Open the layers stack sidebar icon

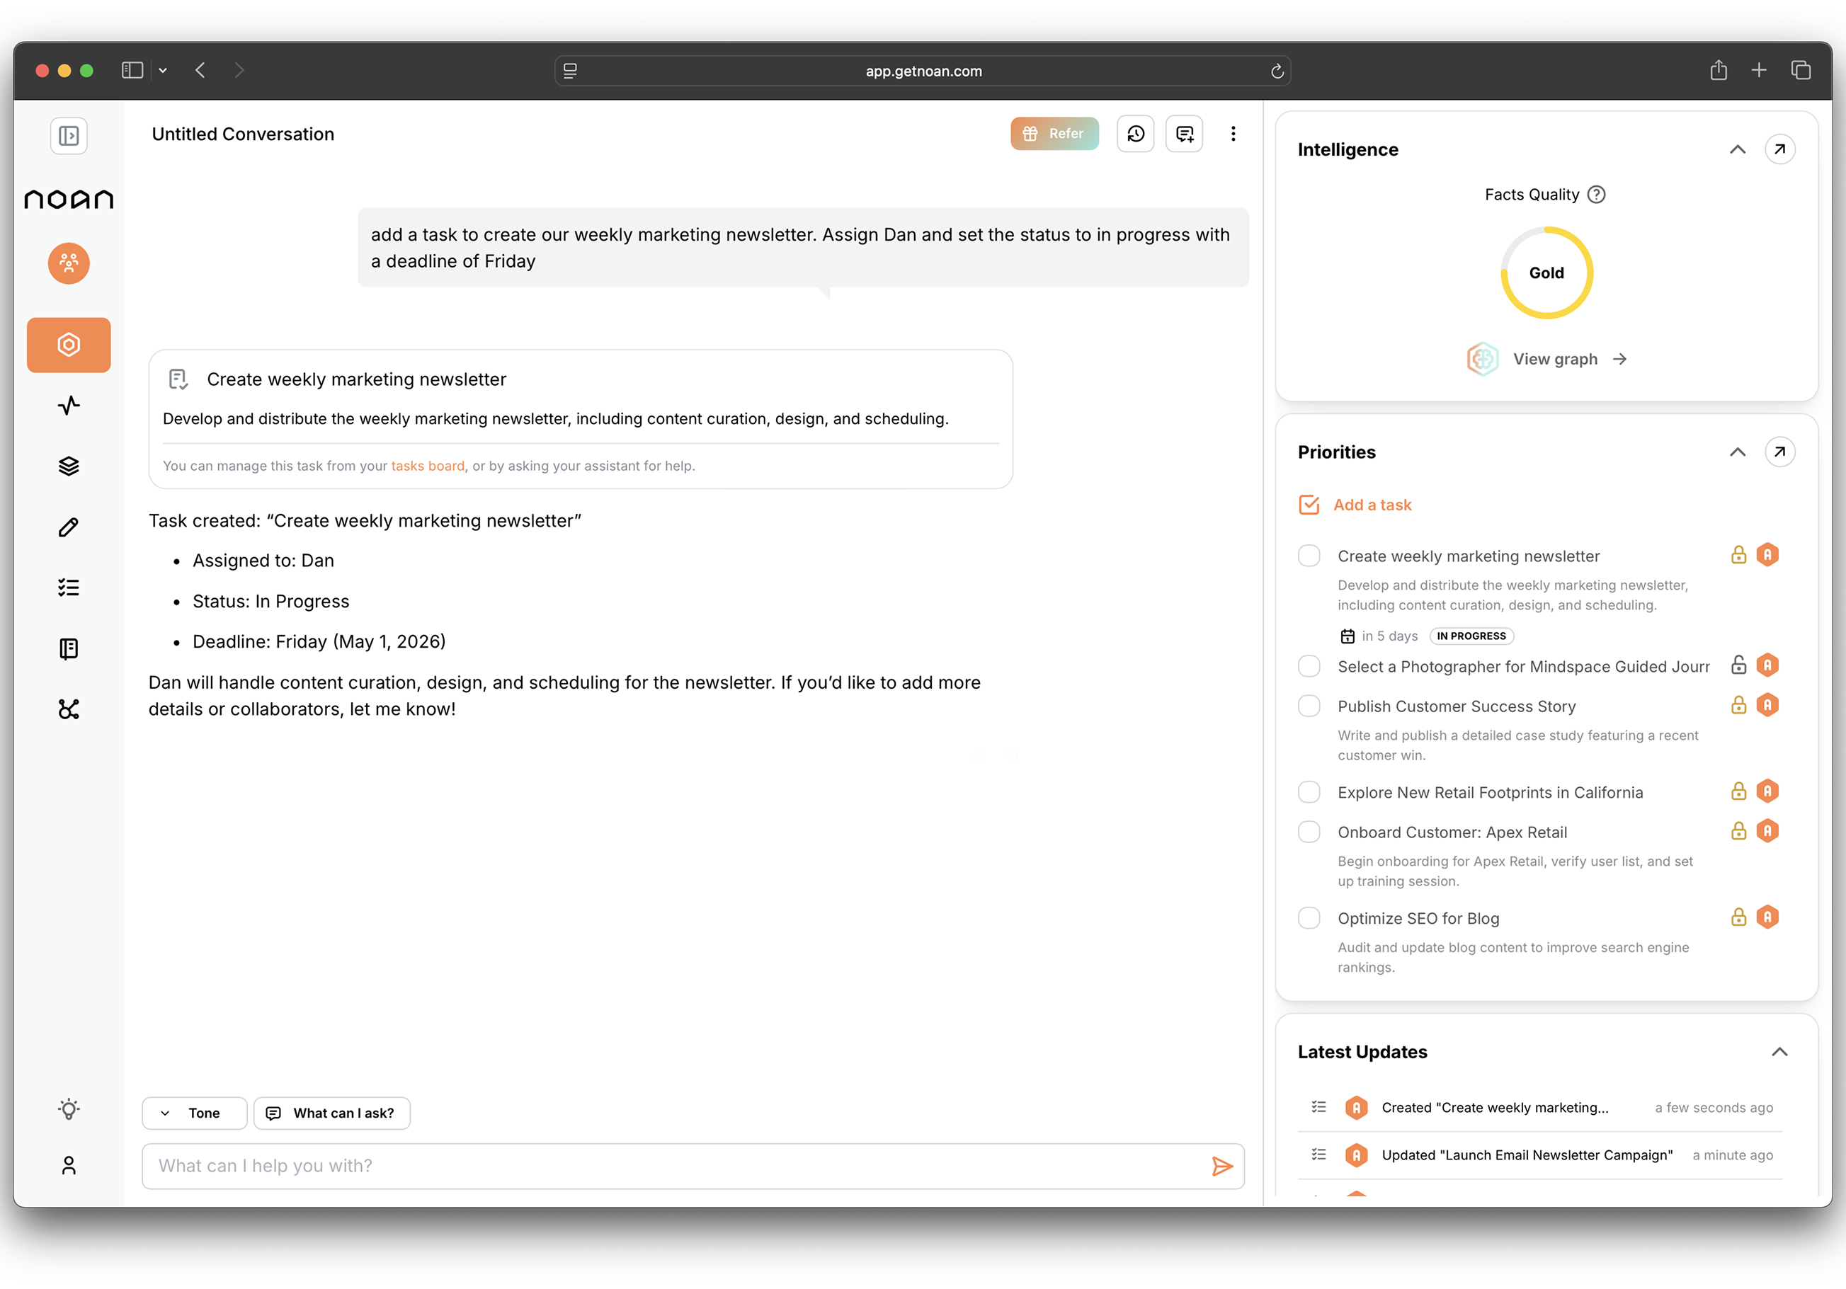tap(69, 466)
